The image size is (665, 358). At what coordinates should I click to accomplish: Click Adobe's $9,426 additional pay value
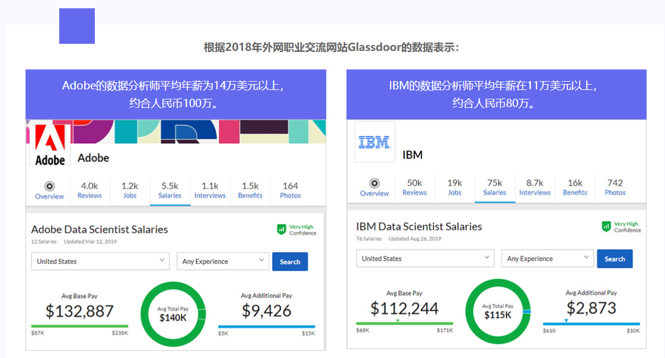tap(267, 311)
